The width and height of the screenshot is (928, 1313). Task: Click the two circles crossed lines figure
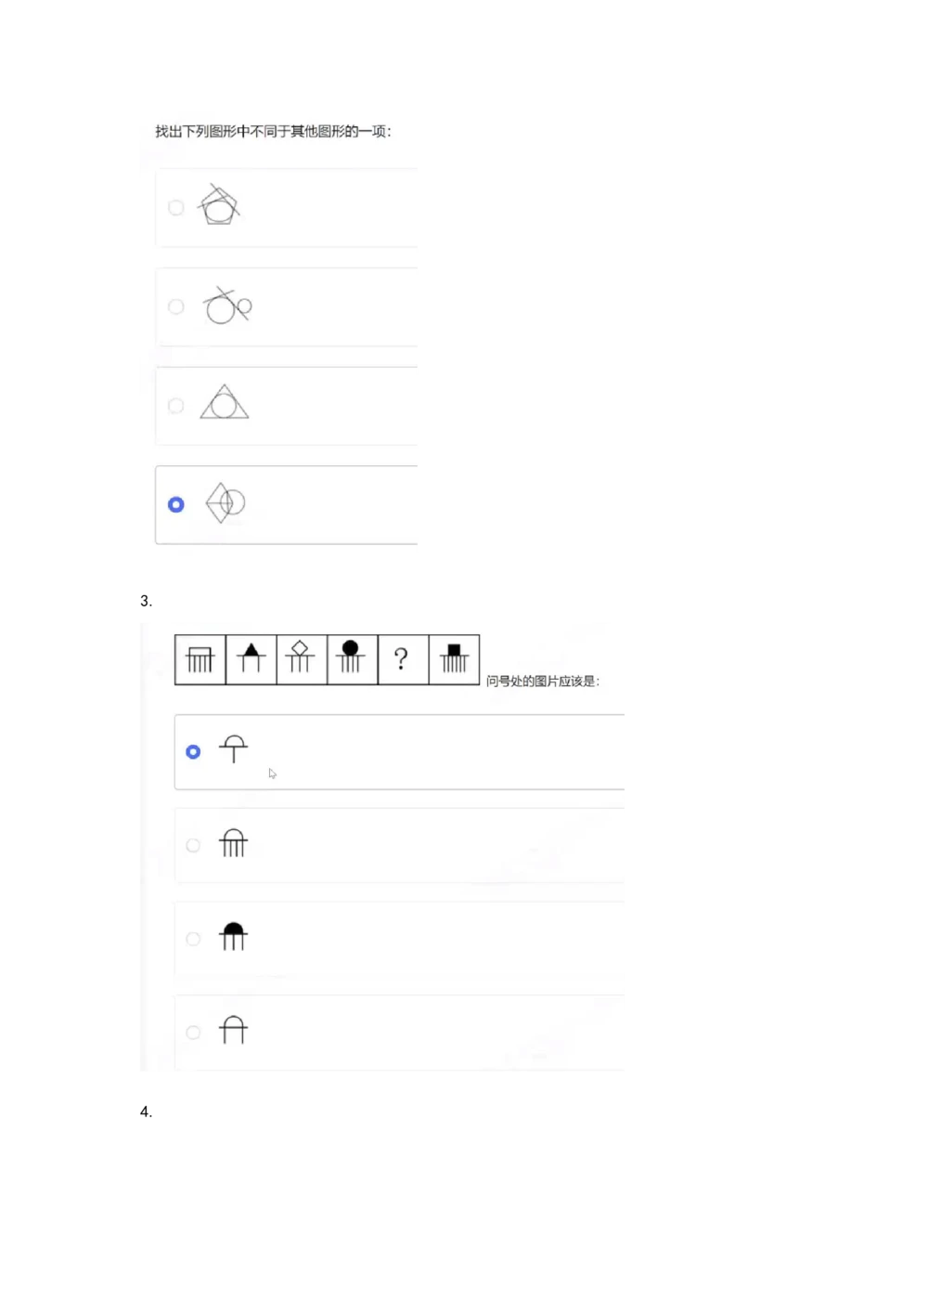click(x=227, y=305)
